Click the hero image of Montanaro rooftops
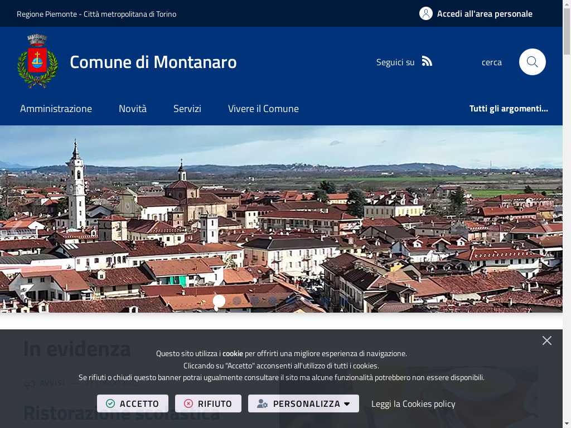This screenshot has width=571, height=428. point(281,218)
